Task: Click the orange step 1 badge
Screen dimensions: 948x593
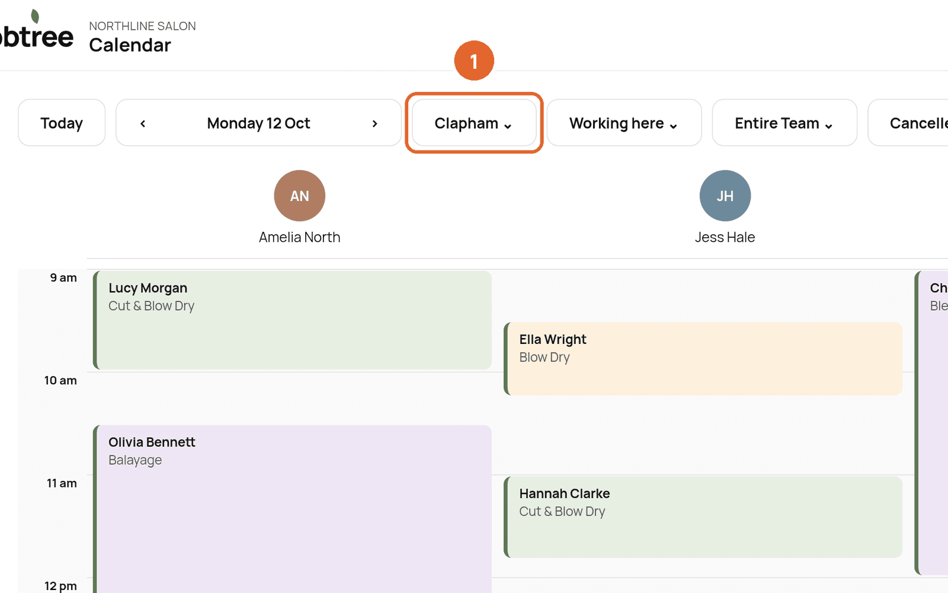Action: coord(474,60)
